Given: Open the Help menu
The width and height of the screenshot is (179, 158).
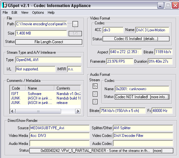Looking at the screenshot, I should pyautogui.click(x=51, y=12).
